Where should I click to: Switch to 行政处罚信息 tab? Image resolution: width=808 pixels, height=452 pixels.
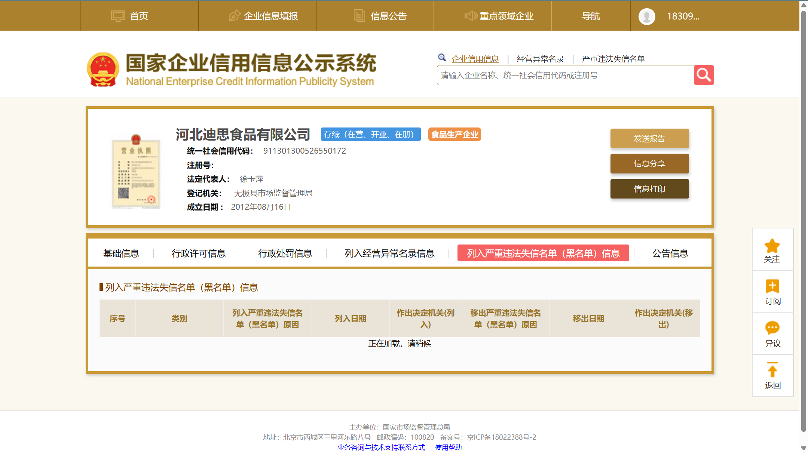click(285, 253)
